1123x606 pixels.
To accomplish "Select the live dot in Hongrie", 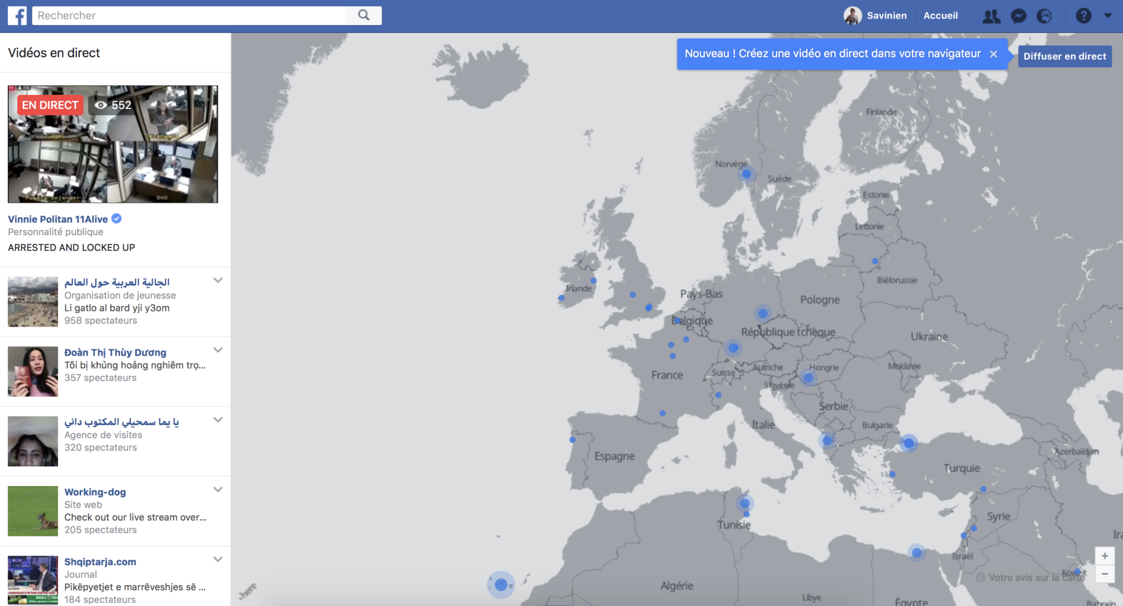I will pyautogui.click(x=808, y=378).
